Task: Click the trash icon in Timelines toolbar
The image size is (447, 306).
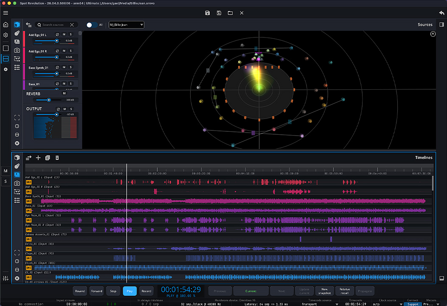Action: click(57, 158)
